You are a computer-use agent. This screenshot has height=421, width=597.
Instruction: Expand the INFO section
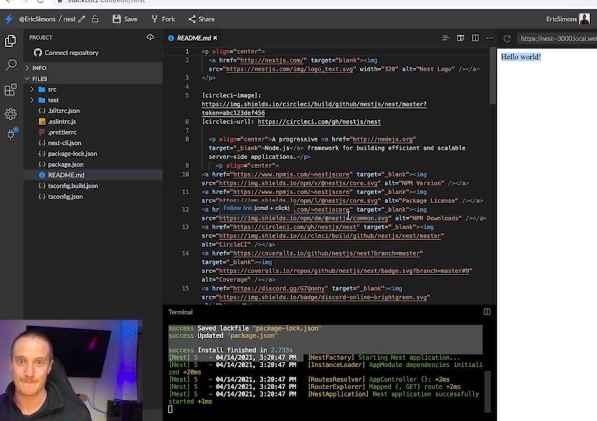pyautogui.click(x=93, y=68)
